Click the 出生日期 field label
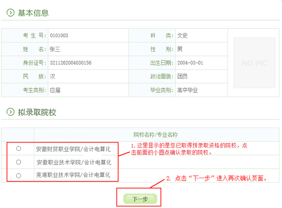This screenshot has height=208, width=282. (162, 63)
